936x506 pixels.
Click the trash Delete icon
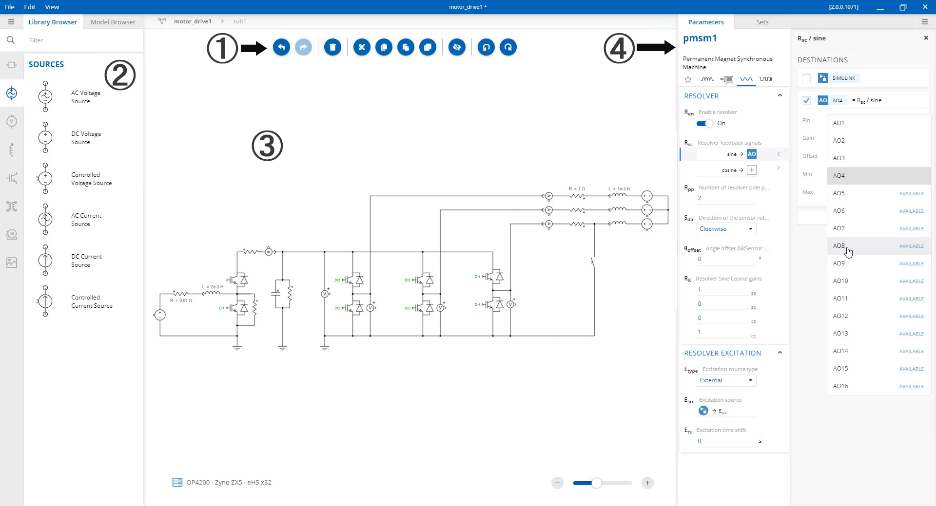(332, 47)
